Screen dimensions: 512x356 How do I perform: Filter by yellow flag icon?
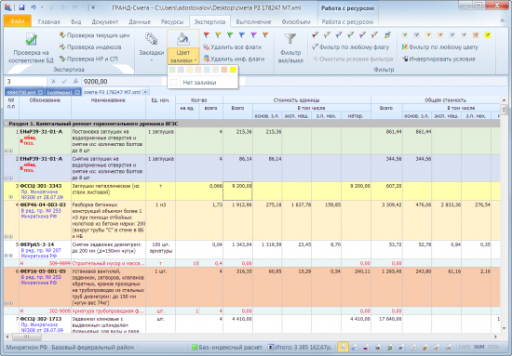click(x=327, y=35)
